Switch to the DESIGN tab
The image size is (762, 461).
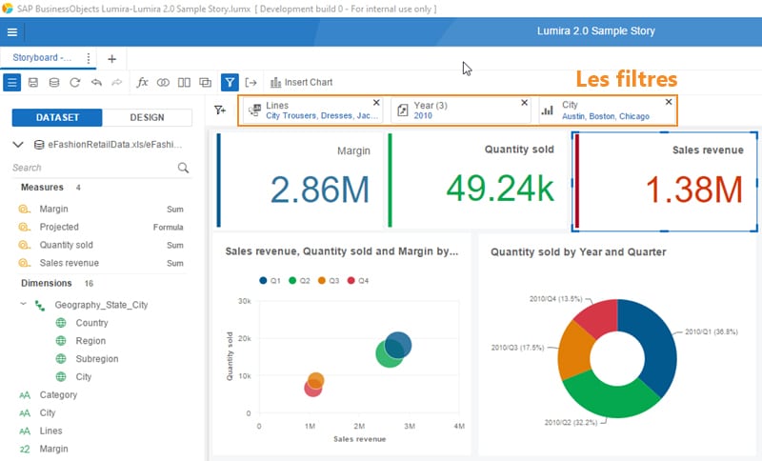point(148,117)
